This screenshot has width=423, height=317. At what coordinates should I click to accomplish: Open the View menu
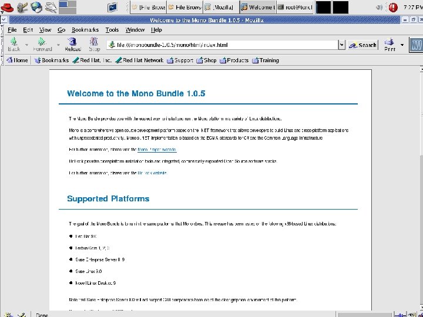pyautogui.click(x=45, y=30)
